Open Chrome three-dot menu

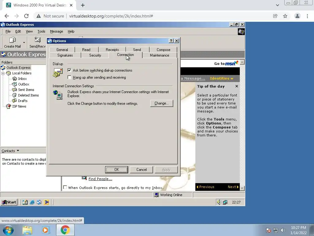pyautogui.click(x=307, y=16)
